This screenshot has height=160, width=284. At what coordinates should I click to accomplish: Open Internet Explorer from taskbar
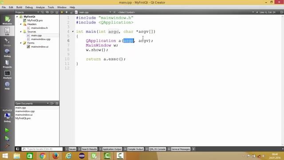(68, 156)
